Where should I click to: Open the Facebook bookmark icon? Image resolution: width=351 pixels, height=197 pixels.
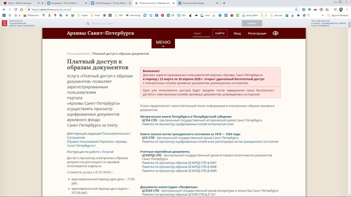(x=220, y=15)
